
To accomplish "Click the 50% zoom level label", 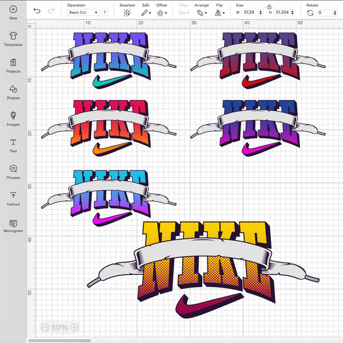I will 59,327.
